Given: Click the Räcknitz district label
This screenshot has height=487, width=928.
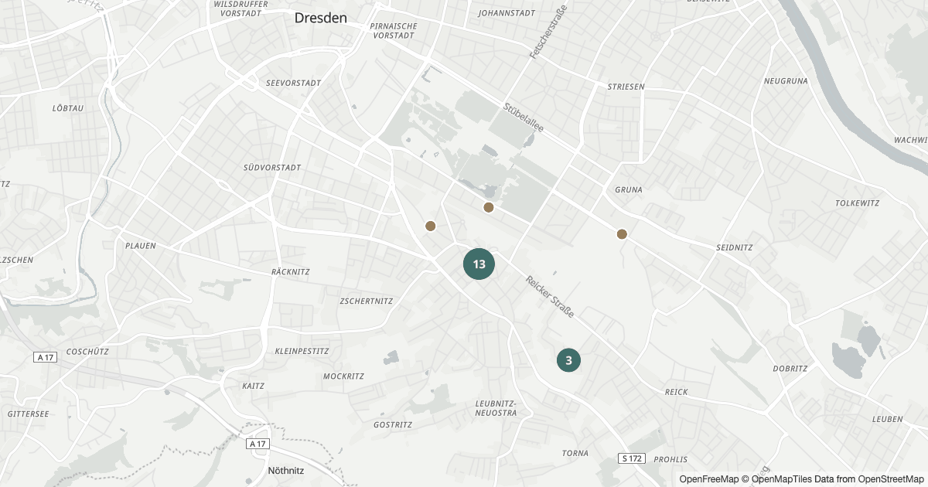Looking at the screenshot, I should 291,272.
